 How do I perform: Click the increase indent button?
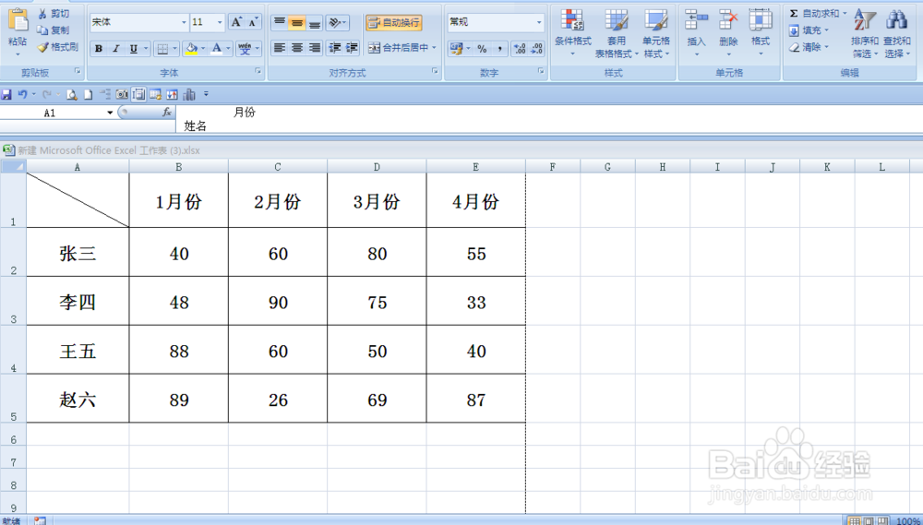point(352,48)
